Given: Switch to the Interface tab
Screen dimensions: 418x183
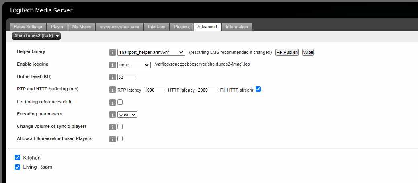Looking at the screenshot, I should 156,27.
